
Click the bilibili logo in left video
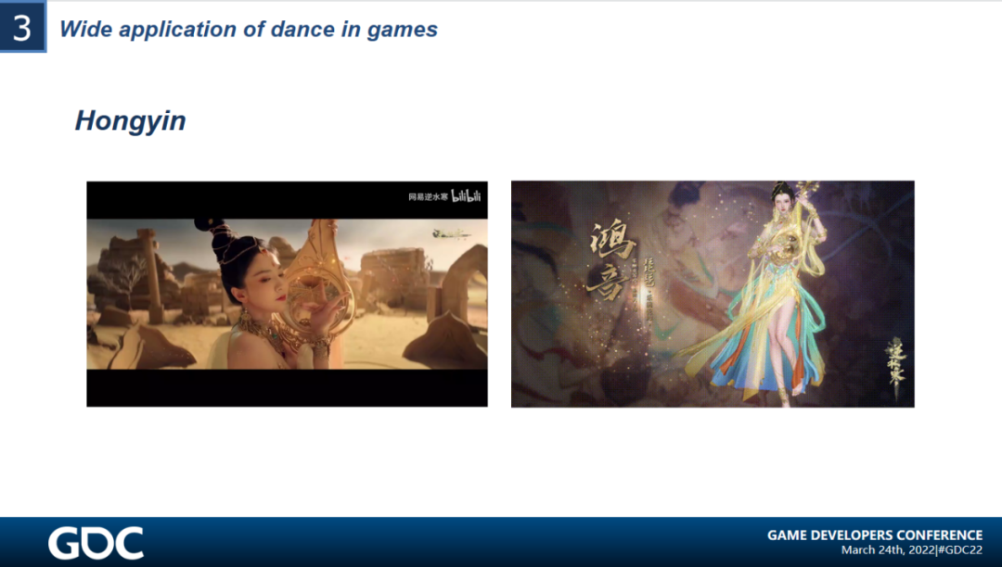tap(466, 195)
